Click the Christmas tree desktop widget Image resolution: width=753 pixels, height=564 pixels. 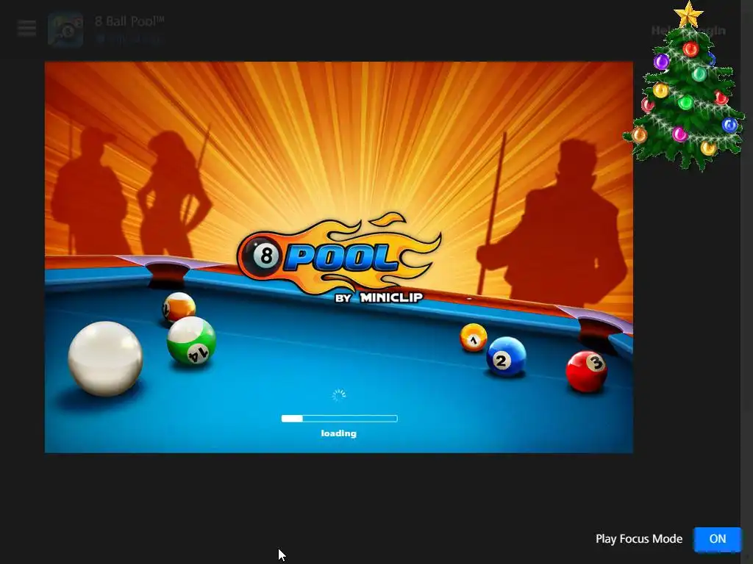coord(685,87)
